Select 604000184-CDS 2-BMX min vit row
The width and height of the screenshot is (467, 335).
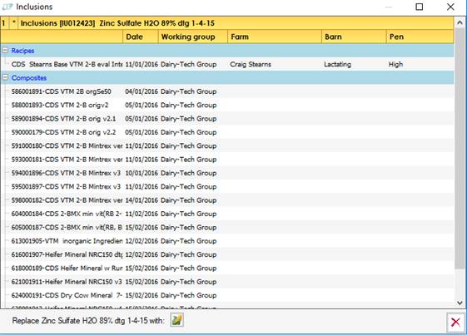tap(228, 214)
